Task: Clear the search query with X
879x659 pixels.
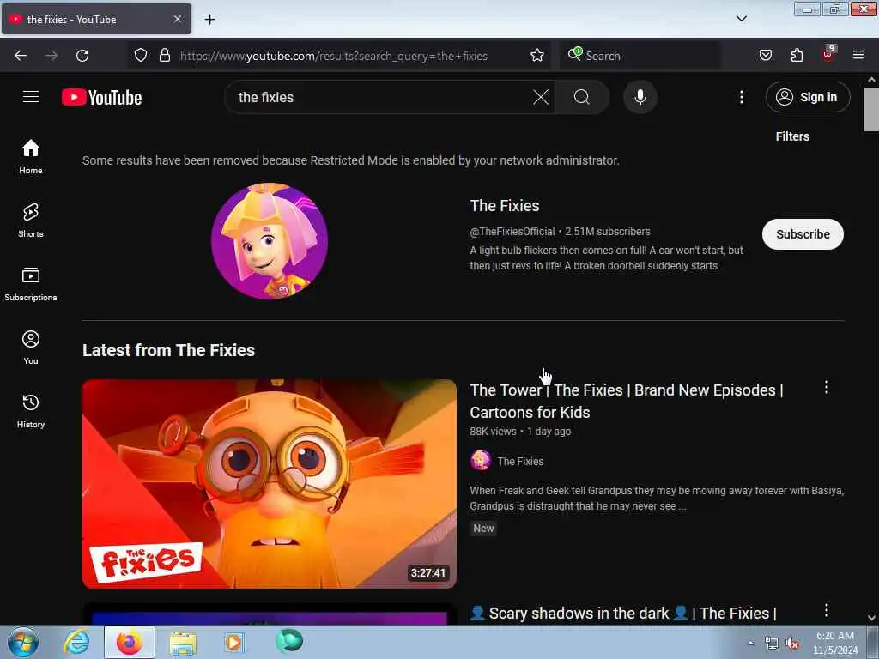Action: tap(541, 97)
